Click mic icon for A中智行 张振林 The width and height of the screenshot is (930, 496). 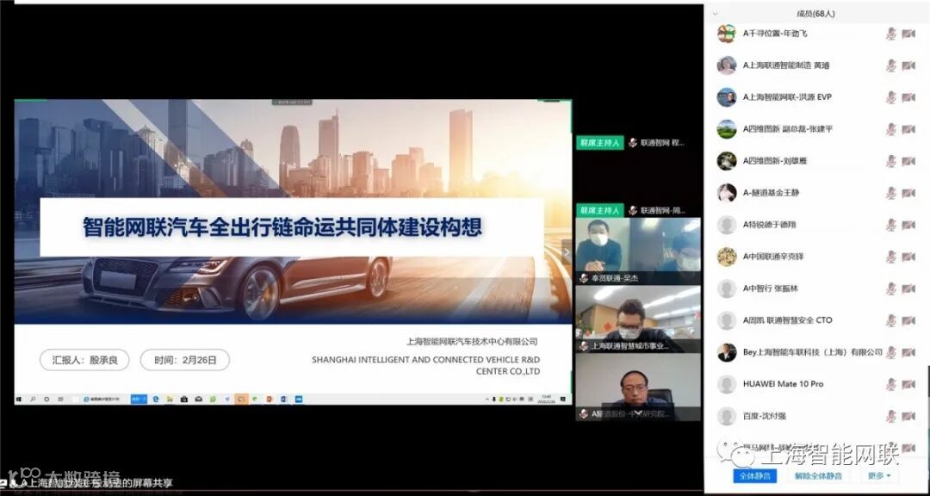[891, 289]
